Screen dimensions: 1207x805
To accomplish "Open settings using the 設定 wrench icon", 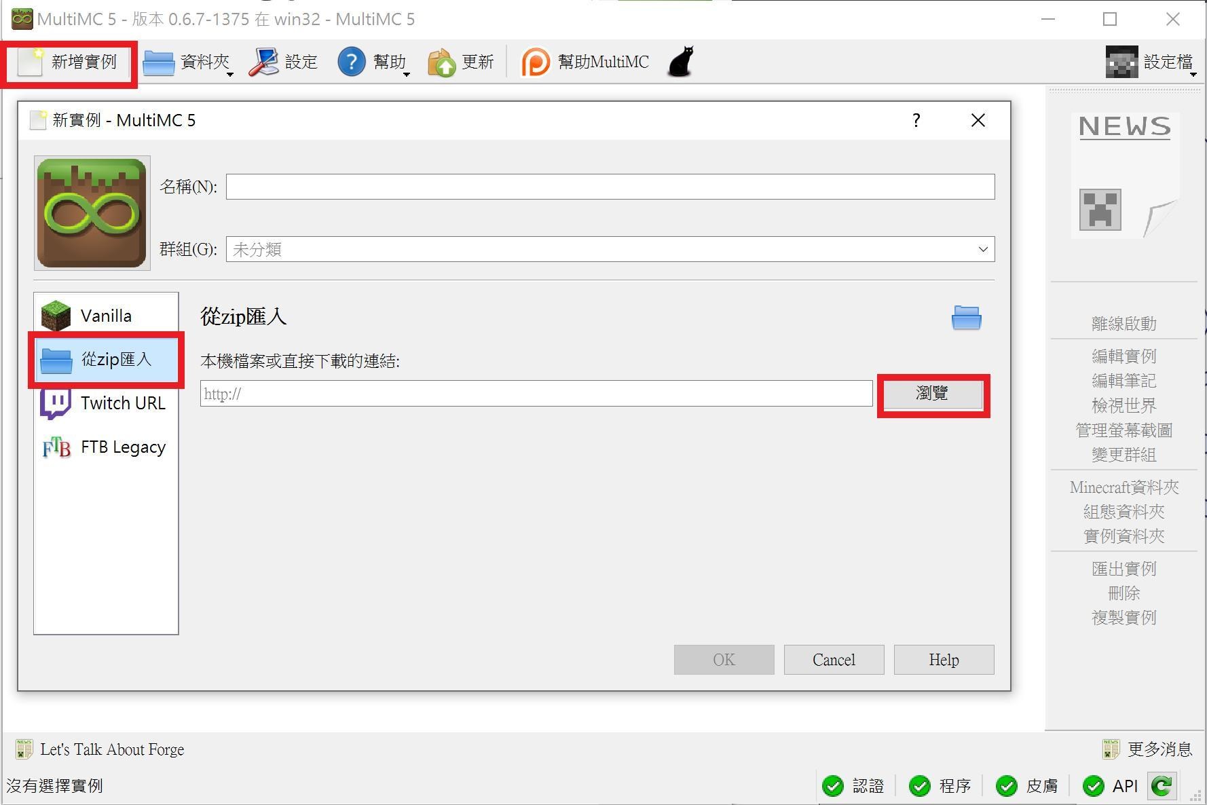I will 265,62.
